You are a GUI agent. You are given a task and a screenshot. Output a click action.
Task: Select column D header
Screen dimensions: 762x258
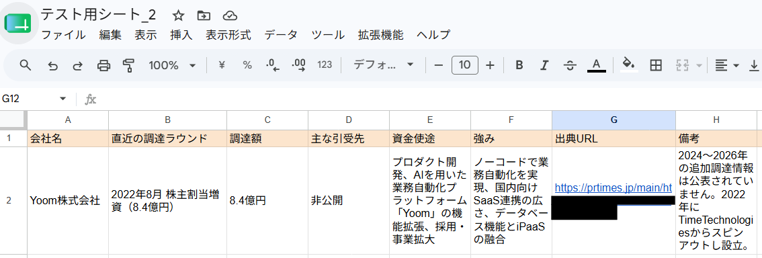tap(349, 120)
